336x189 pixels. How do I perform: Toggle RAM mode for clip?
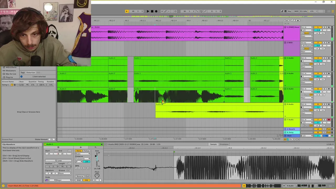pyautogui.click(x=79, y=180)
